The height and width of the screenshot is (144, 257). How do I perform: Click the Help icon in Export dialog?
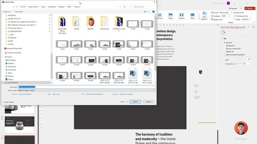153,12
